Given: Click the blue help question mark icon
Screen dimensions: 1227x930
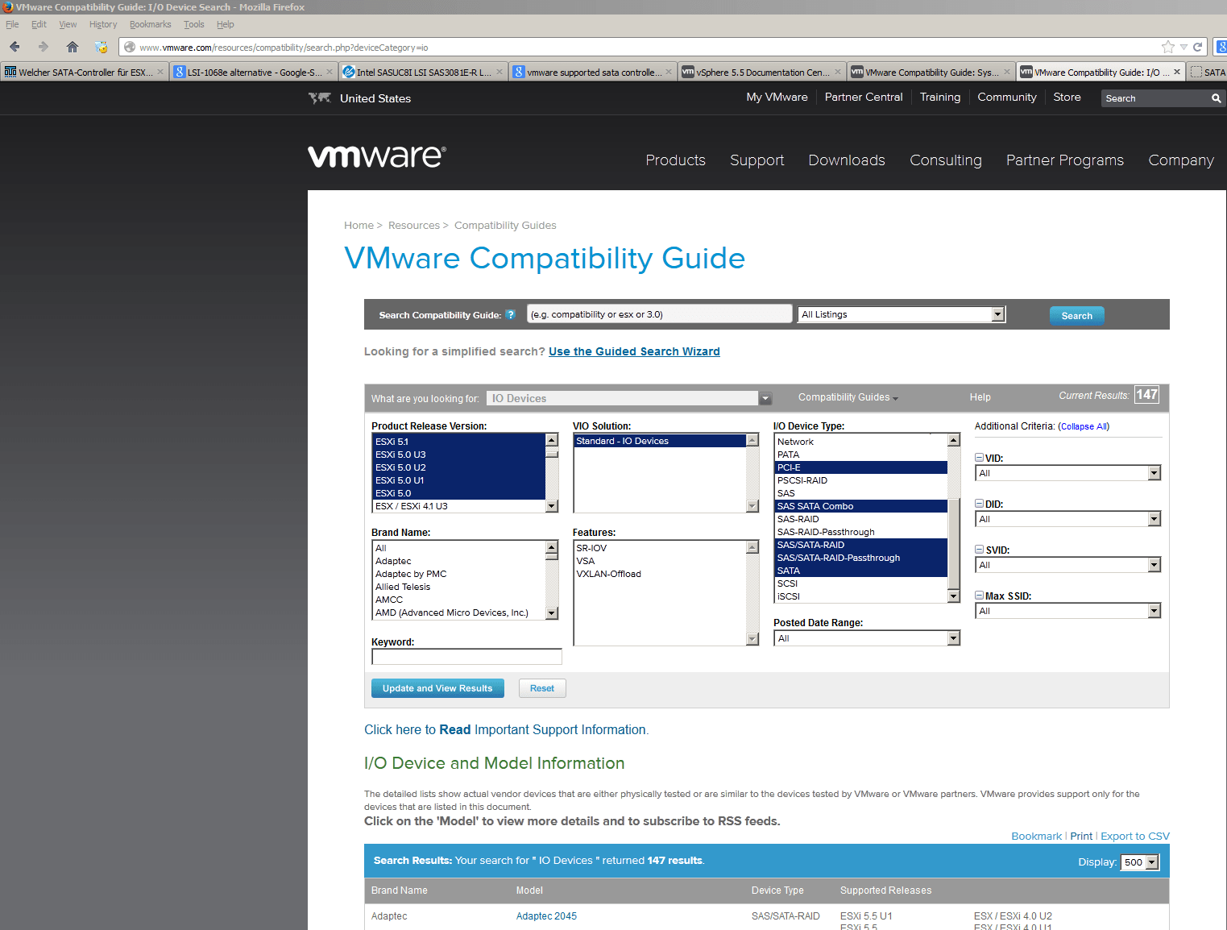Looking at the screenshot, I should pyautogui.click(x=510, y=314).
